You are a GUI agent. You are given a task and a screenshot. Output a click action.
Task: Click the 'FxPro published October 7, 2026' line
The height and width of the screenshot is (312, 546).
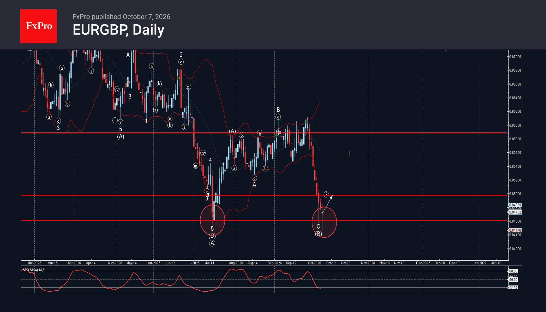coord(121,17)
